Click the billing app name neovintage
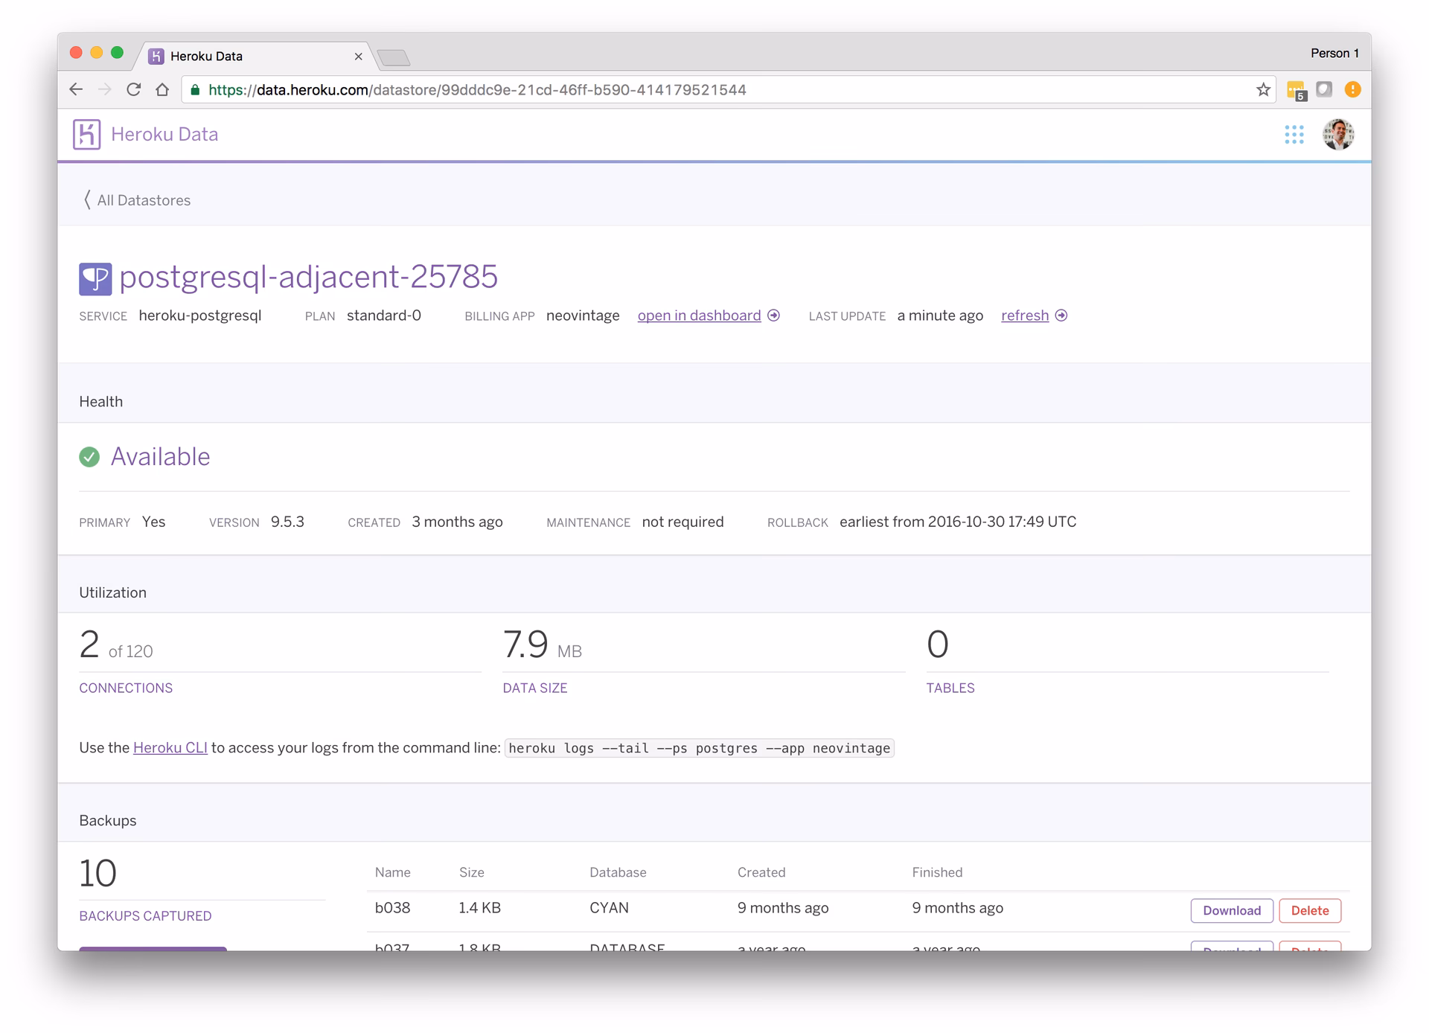The height and width of the screenshot is (1033, 1429). pos(583,316)
